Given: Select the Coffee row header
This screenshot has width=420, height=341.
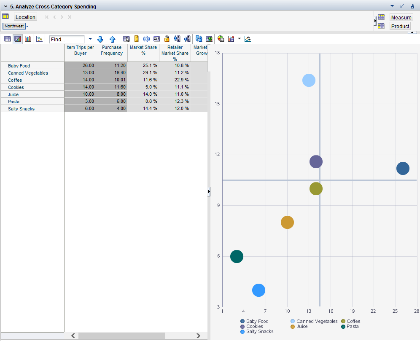Looking at the screenshot, I should point(32,80).
